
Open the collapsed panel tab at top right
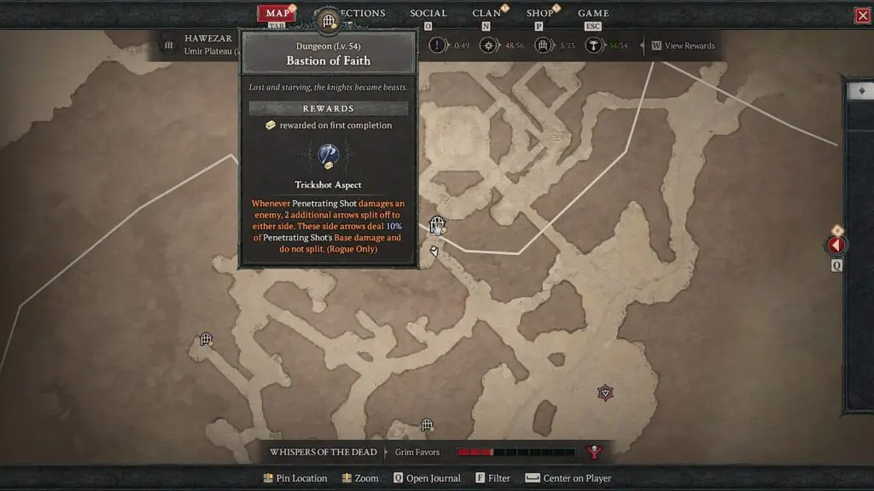tap(860, 90)
